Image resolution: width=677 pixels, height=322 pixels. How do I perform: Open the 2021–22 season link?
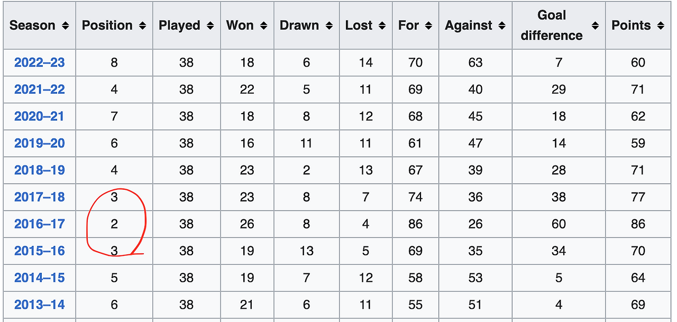point(40,89)
